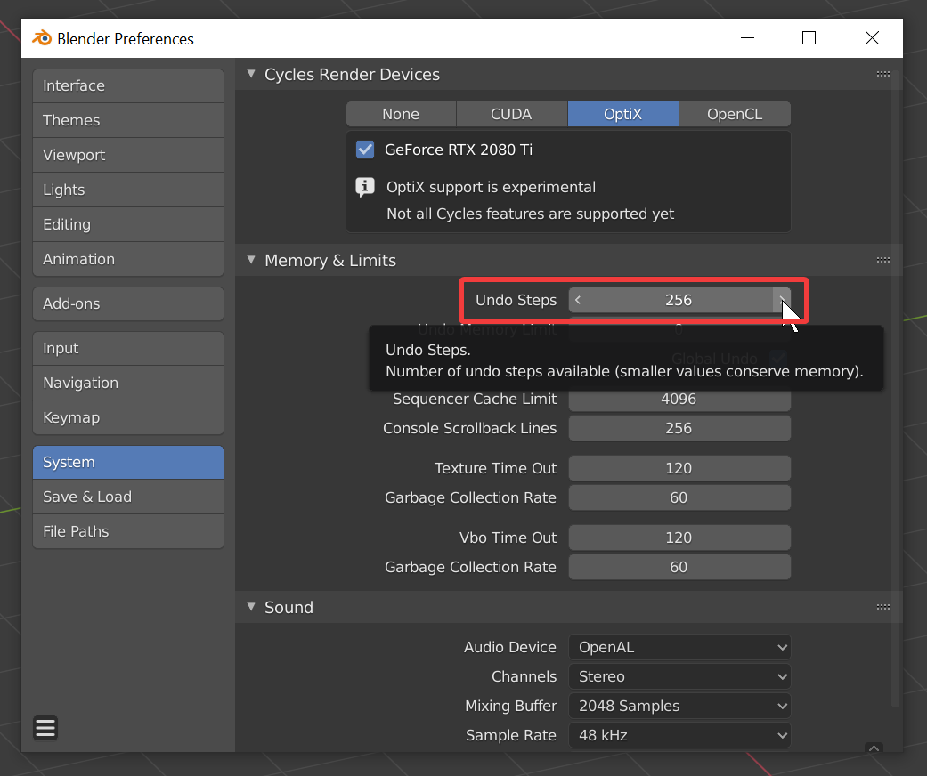The image size is (927, 776).
Task: Collapse the Sound panel
Action: (x=251, y=607)
